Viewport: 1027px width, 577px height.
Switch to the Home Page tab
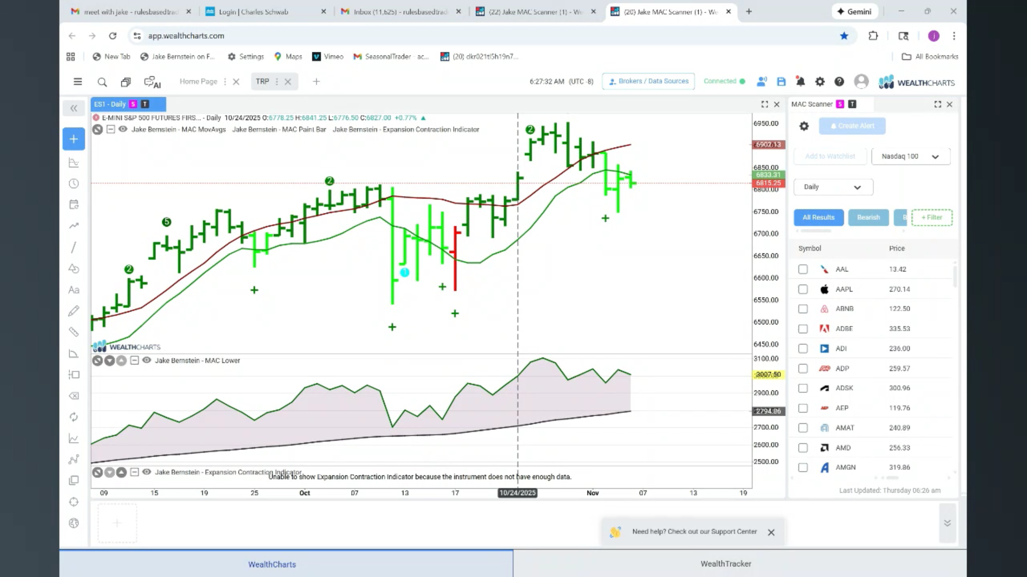[x=198, y=81]
